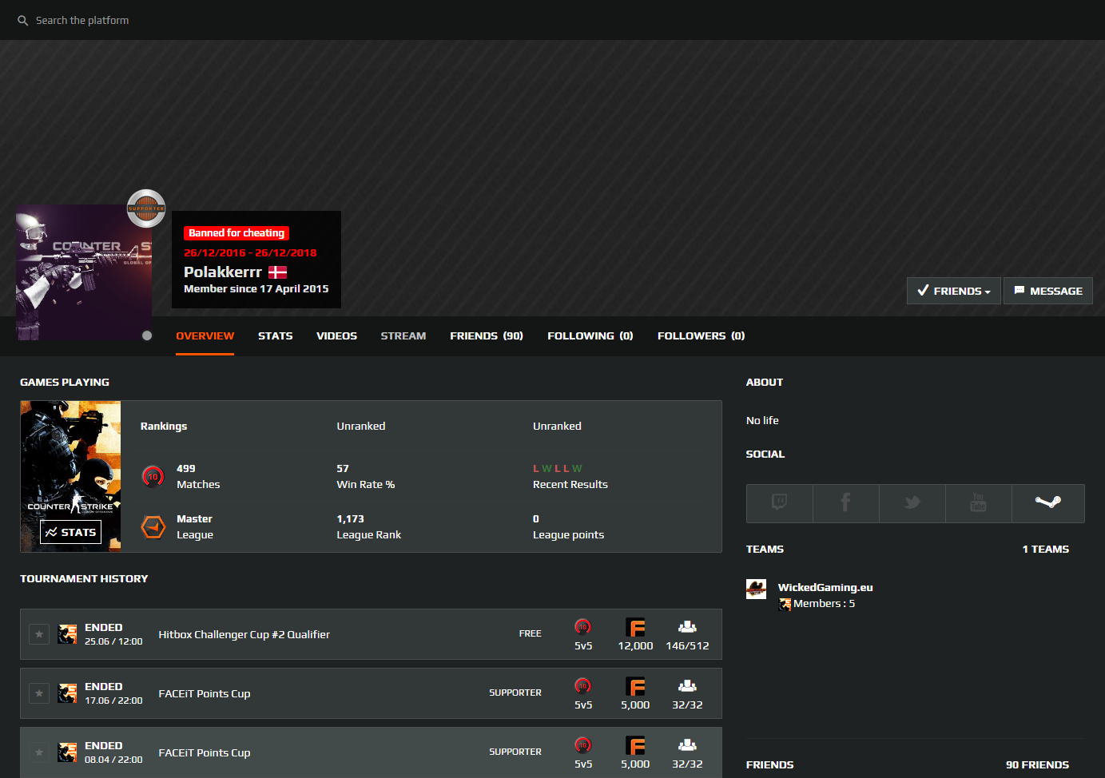Click the Recent Results L W L L W

(558, 469)
